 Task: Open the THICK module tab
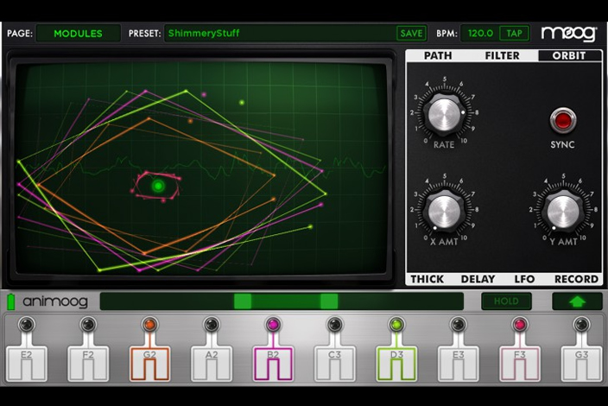pos(427,279)
